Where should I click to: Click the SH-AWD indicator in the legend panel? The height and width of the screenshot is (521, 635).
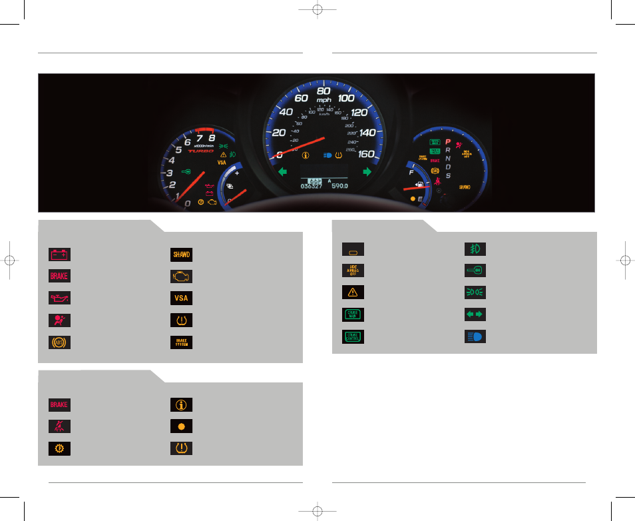pyautogui.click(x=182, y=255)
